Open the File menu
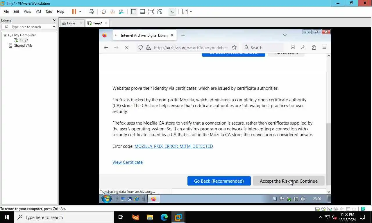 click(6, 12)
